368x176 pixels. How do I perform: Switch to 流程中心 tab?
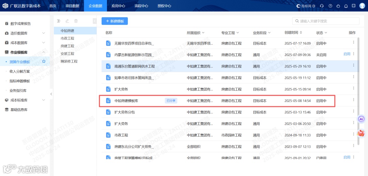pyautogui.click(x=141, y=6)
